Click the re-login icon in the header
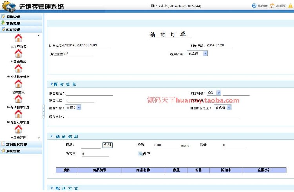 click(254, 5)
